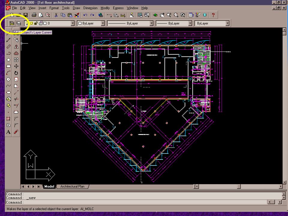Image resolution: width=288 pixels, height=216 pixels.
Task: Click in the Command line input
Action: [136, 202]
